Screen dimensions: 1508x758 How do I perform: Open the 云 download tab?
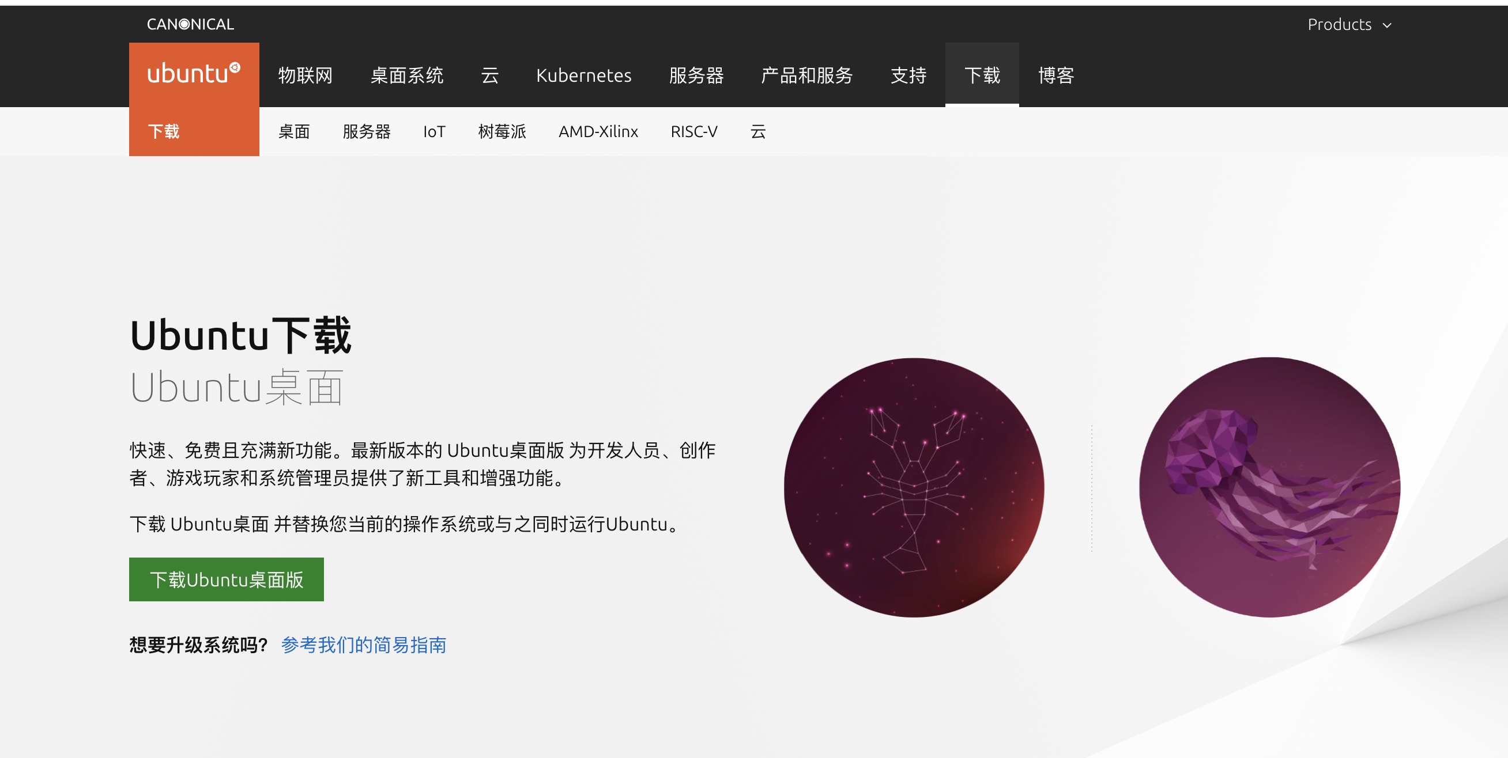coord(758,131)
